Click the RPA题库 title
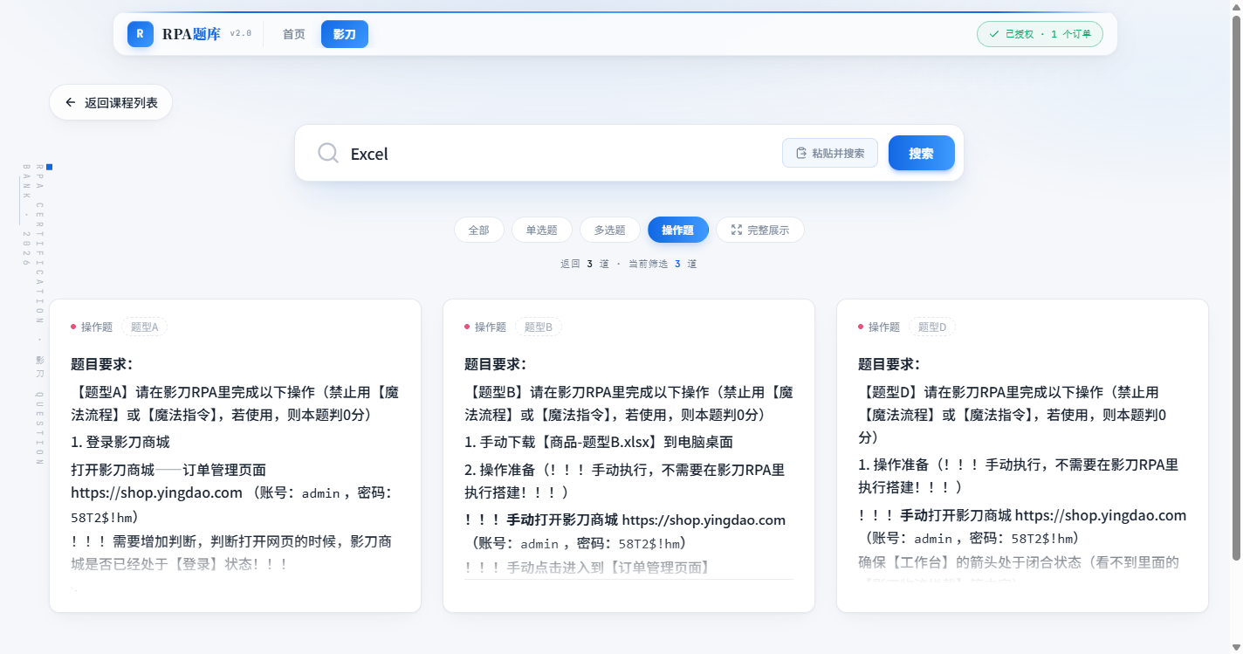Viewport: 1243px width, 654px height. (191, 34)
